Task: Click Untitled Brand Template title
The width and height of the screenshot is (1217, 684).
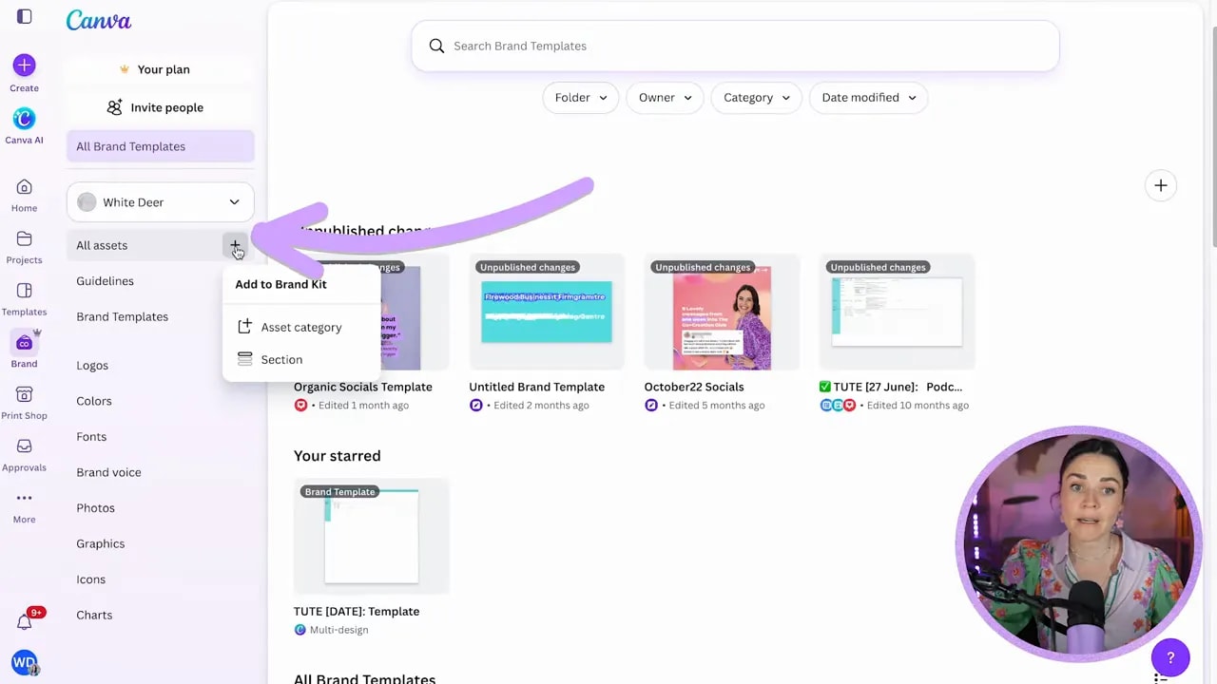Action: [536, 387]
